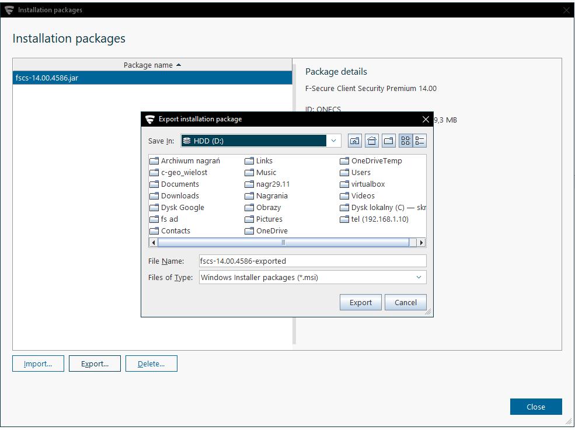The height and width of the screenshot is (430, 575).
Task: Click the Export... button in Installation packages
Action: (x=95, y=363)
